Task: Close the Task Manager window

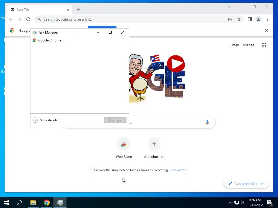Action: coord(123,32)
